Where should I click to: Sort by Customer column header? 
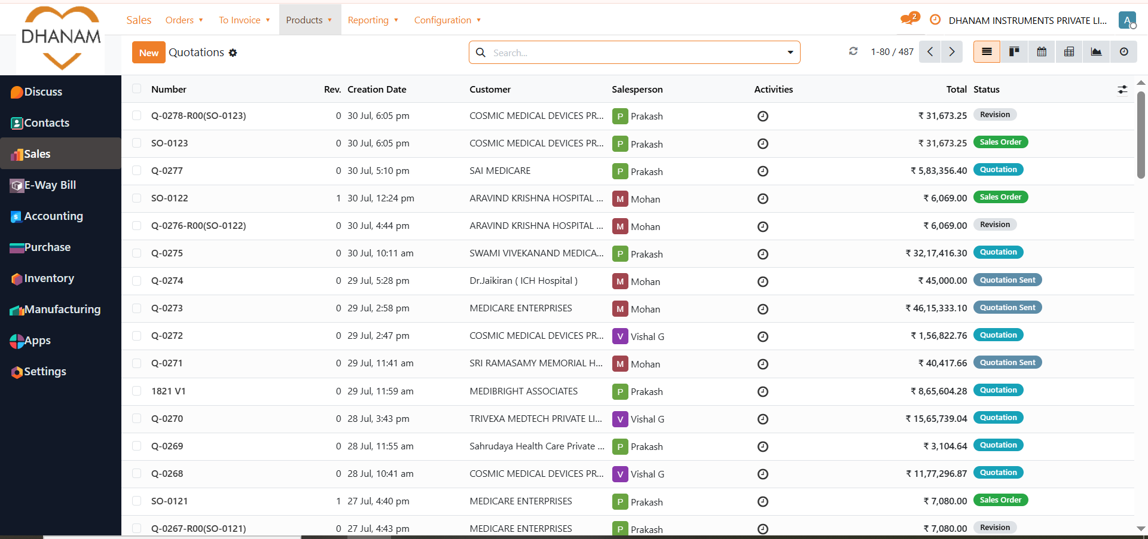490,89
